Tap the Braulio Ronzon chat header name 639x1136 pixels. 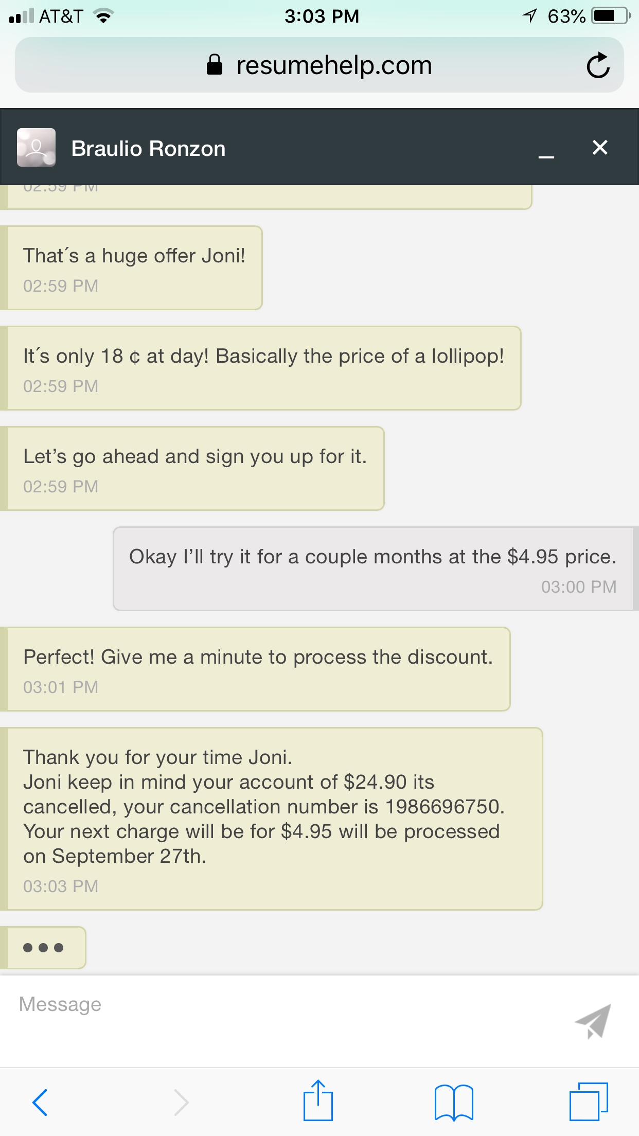(x=148, y=149)
